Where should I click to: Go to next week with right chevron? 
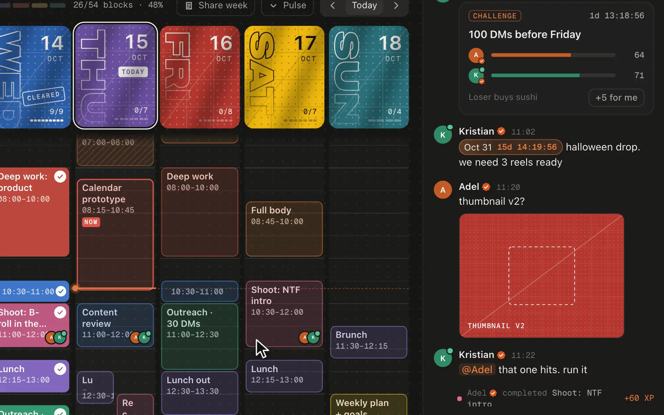(396, 6)
